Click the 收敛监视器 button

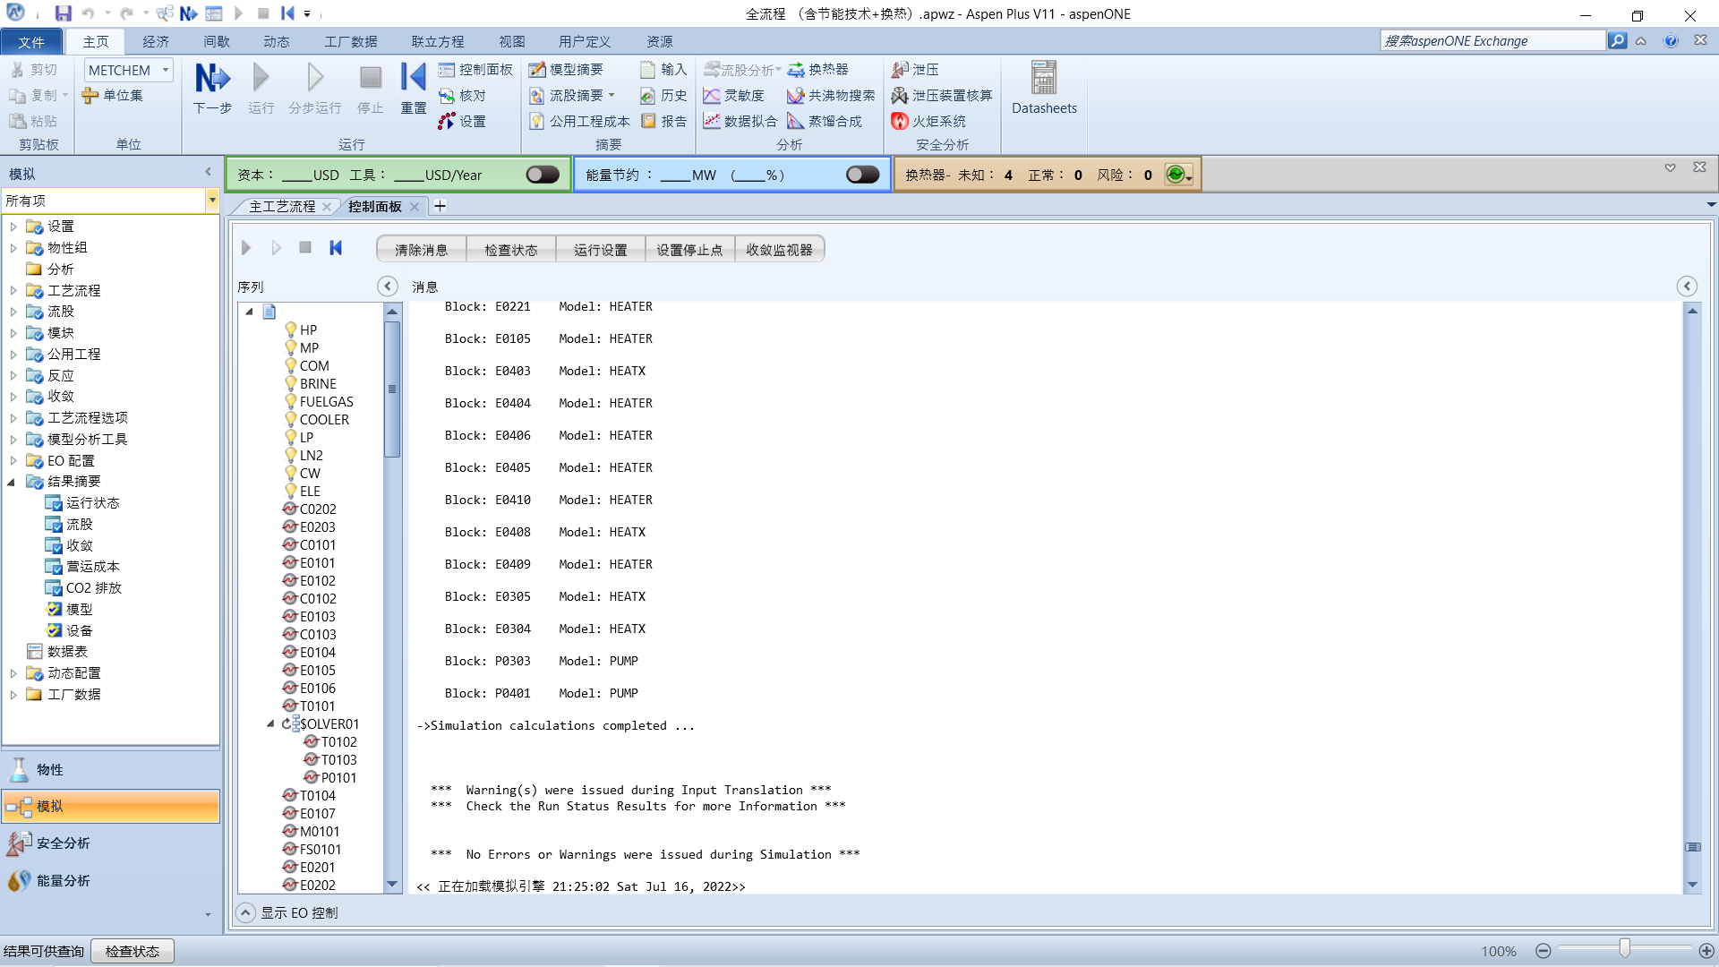point(779,250)
